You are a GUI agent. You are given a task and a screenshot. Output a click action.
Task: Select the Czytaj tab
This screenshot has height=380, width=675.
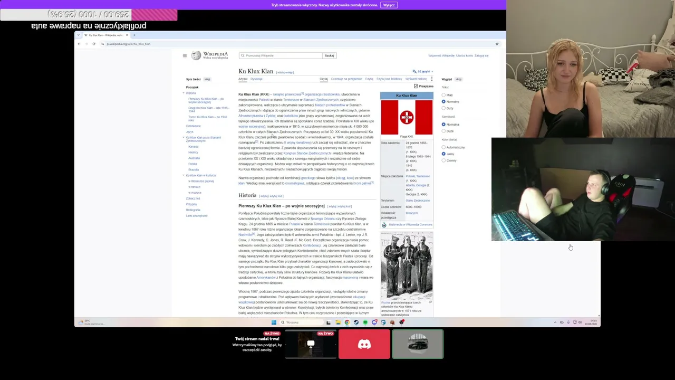[x=324, y=79]
